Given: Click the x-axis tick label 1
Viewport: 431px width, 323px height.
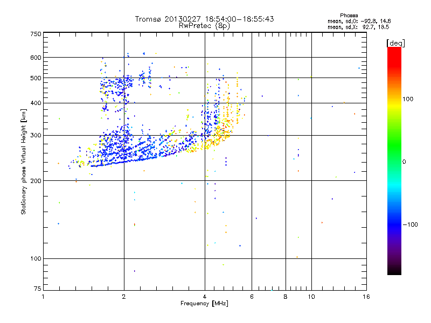Looking at the screenshot, I should pyautogui.click(x=43, y=297).
